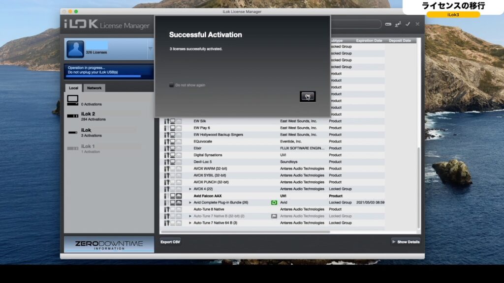Click the operation progress bar
504x283 pixels.
point(103,76)
